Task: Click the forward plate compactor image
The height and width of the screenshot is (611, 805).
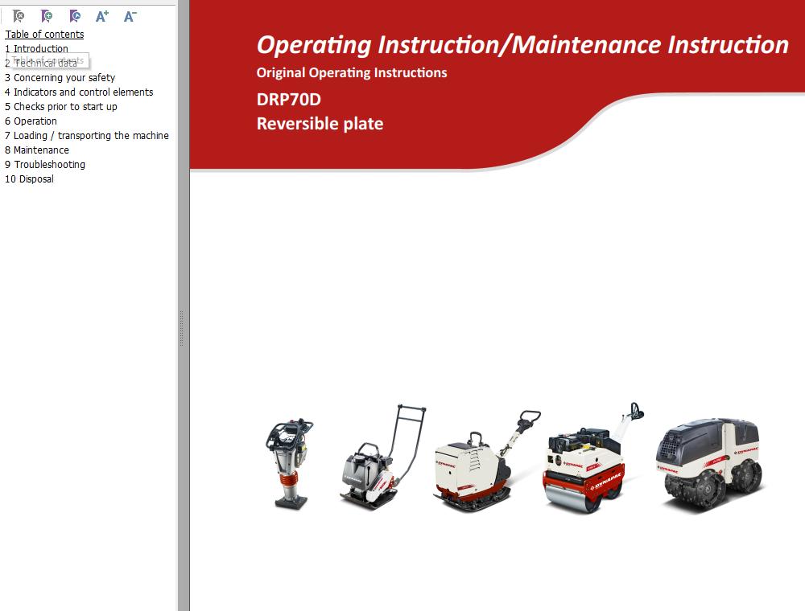Action: coord(382,457)
